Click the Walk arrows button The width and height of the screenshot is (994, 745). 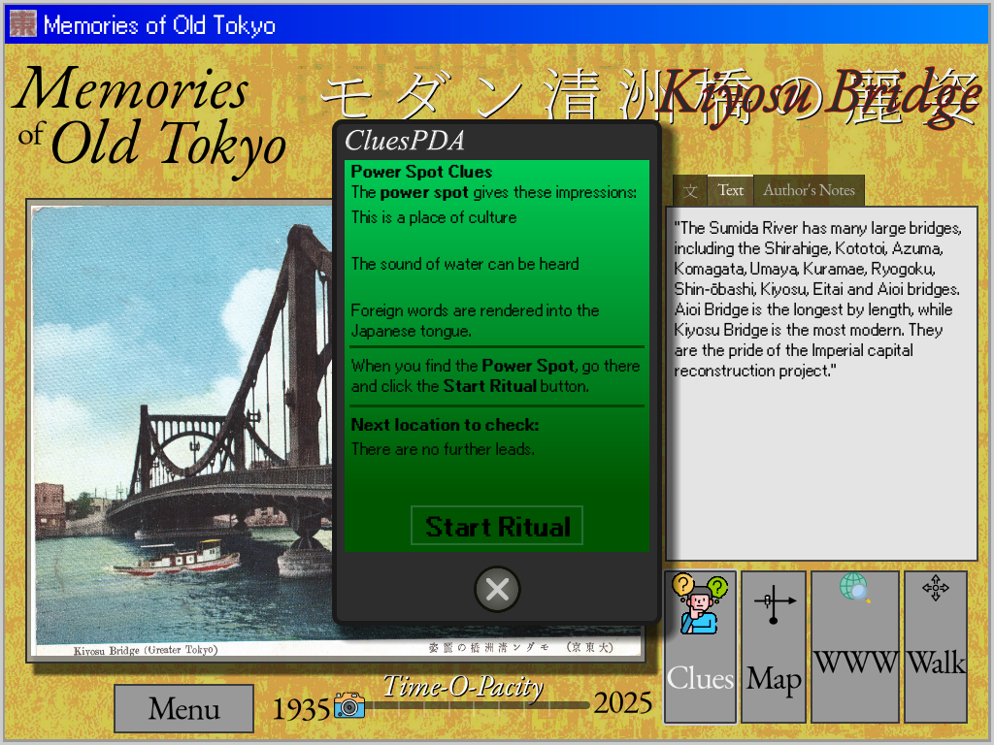pos(936,647)
